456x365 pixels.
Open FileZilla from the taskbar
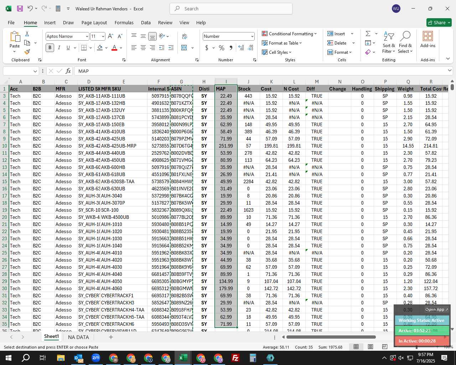(x=235, y=358)
